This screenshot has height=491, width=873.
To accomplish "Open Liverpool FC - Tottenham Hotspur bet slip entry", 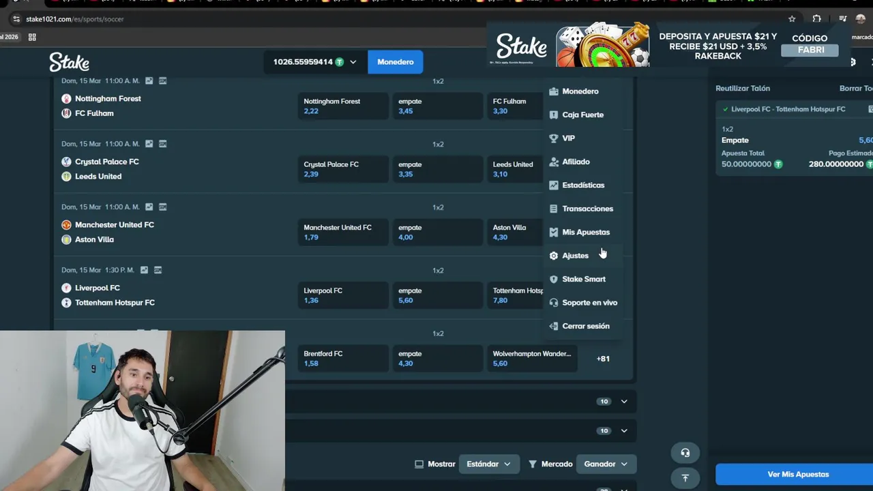I will click(788, 109).
